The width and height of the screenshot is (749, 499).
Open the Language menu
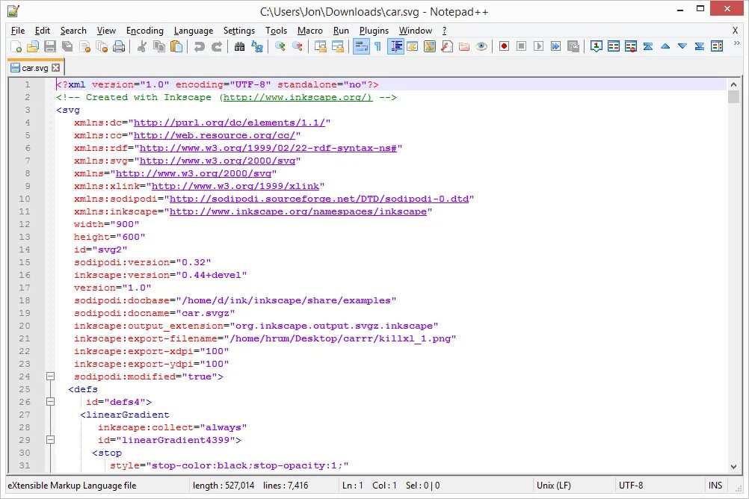(x=194, y=31)
